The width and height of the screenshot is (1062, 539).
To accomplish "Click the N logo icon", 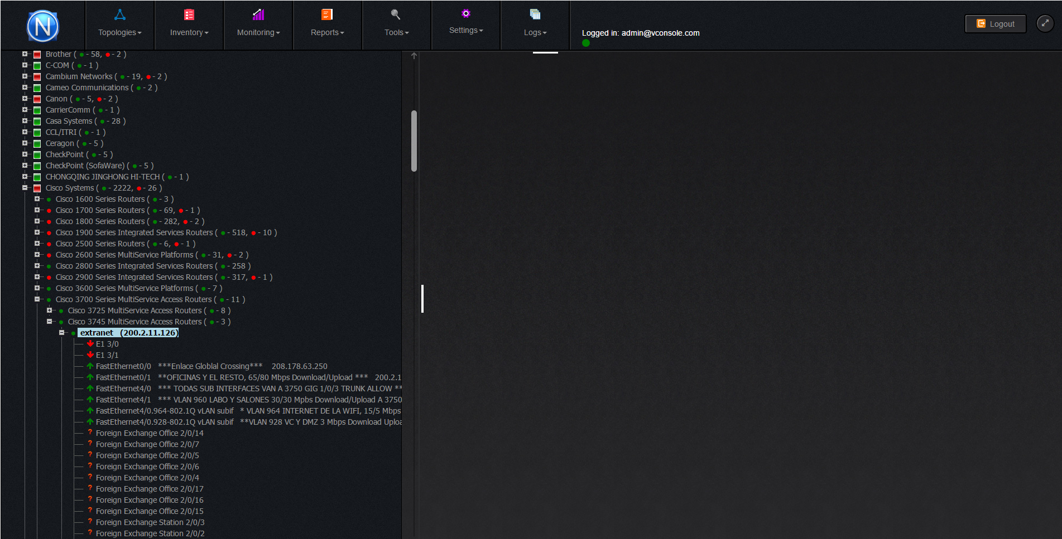I will 43,26.
